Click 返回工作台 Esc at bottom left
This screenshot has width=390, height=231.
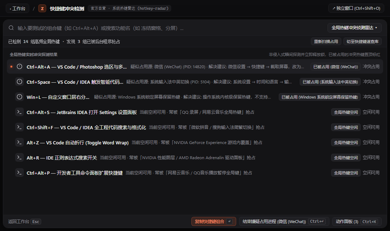point(25,221)
